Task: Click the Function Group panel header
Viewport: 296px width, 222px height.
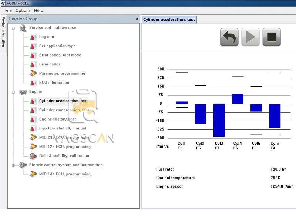Action: 74,19
